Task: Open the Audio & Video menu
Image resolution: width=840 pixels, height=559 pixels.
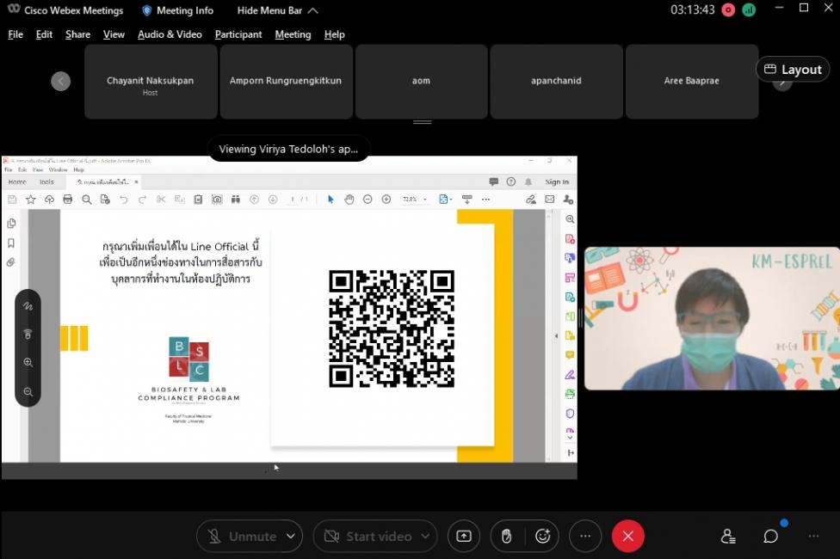Action: (x=170, y=34)
